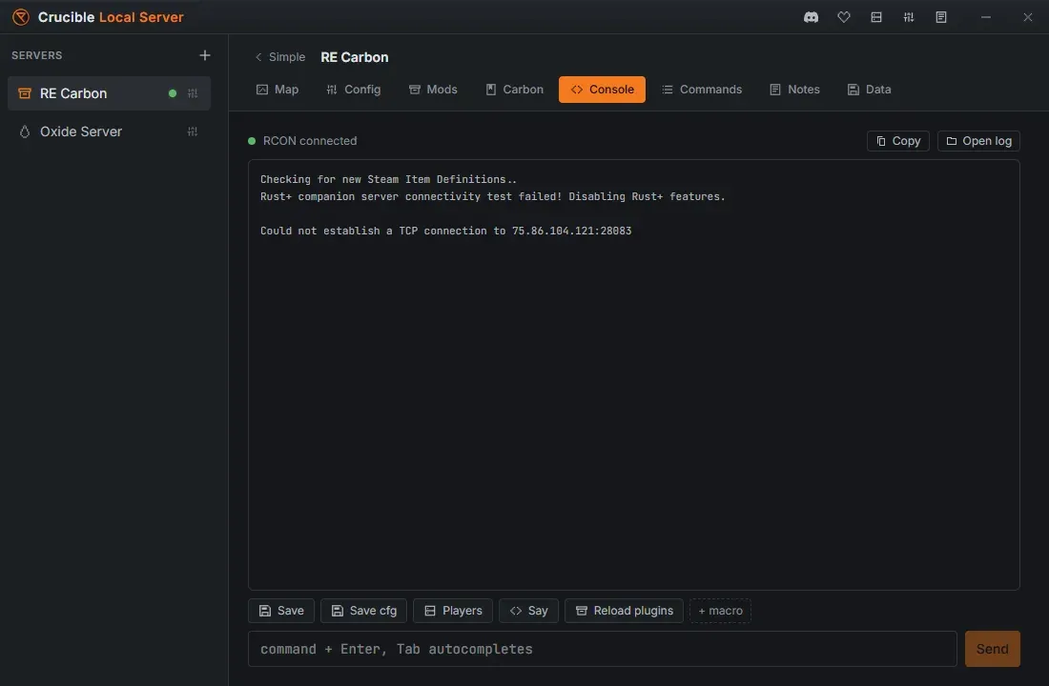Click the TCP connection error line

point(445,231)
